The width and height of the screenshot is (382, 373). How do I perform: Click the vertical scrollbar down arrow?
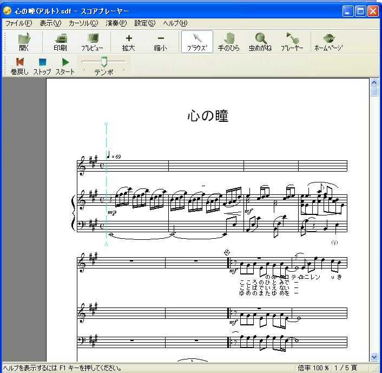click(374, 357)
